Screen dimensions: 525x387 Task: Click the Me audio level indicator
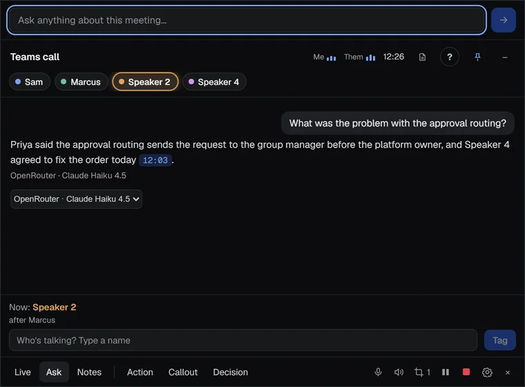tap(325, 57)
